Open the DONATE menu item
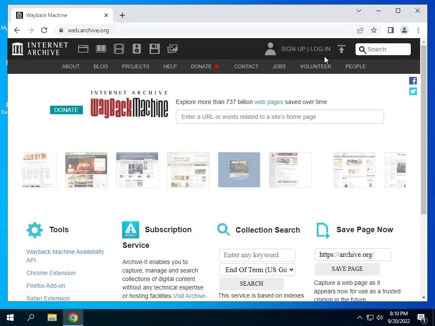 205,67
